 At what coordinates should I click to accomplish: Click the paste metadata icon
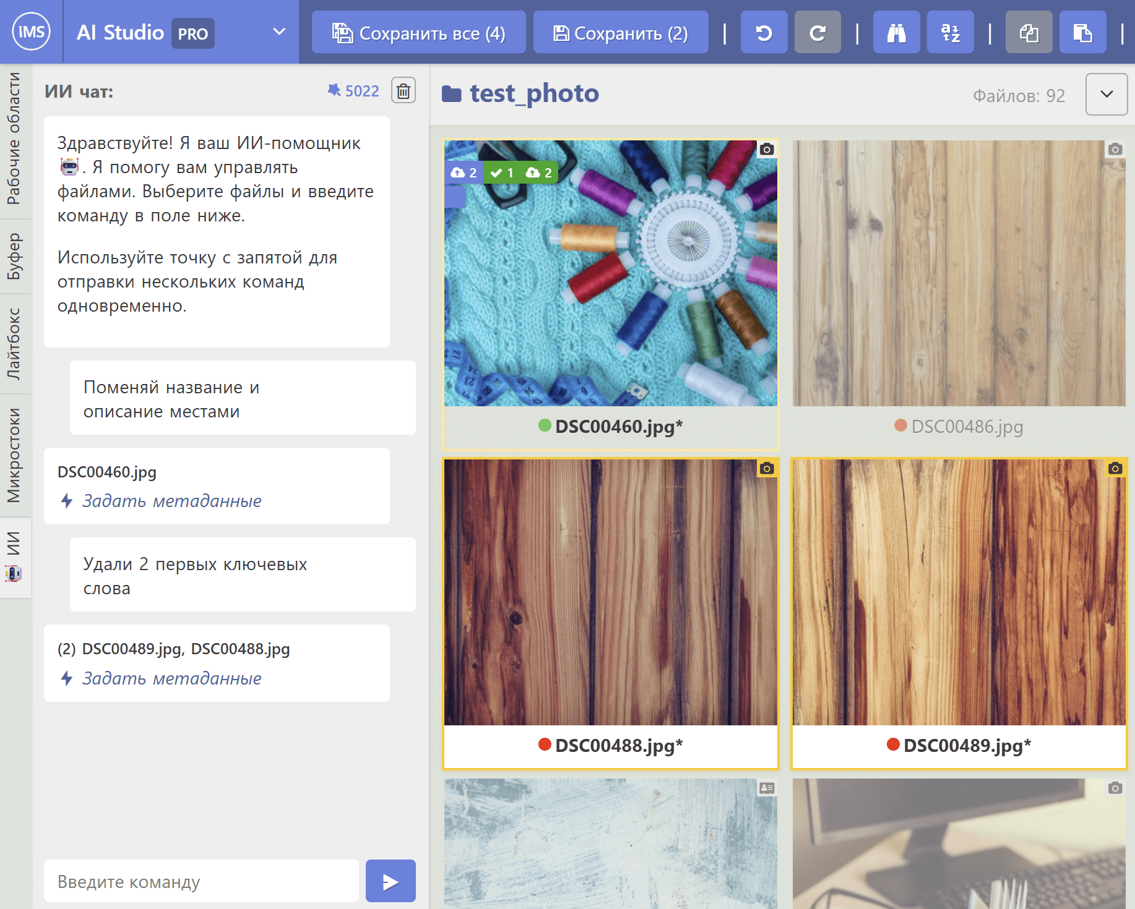[x=1082, y=33]
